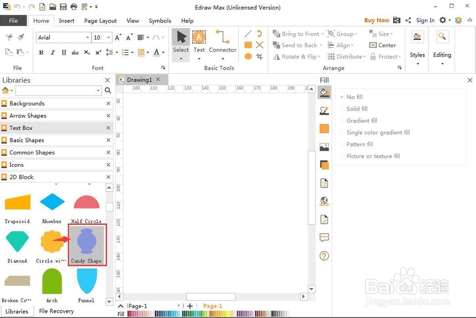Pick a red swatch from Fill color bar
This screenshot has width=476, height=318.
click(129, 314)
